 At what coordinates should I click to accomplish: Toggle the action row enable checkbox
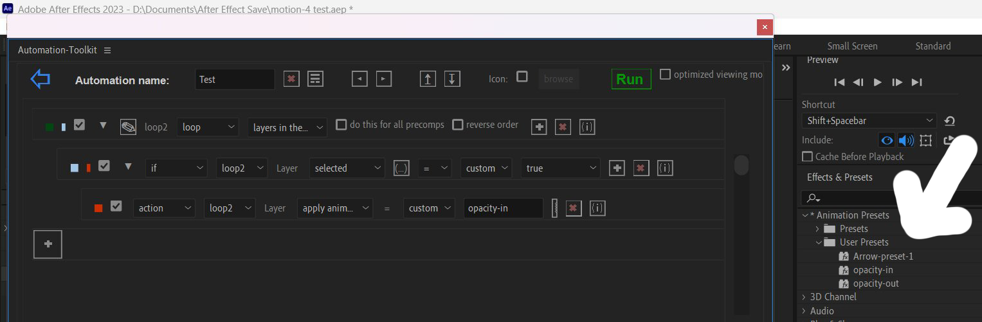coord(116,206)
